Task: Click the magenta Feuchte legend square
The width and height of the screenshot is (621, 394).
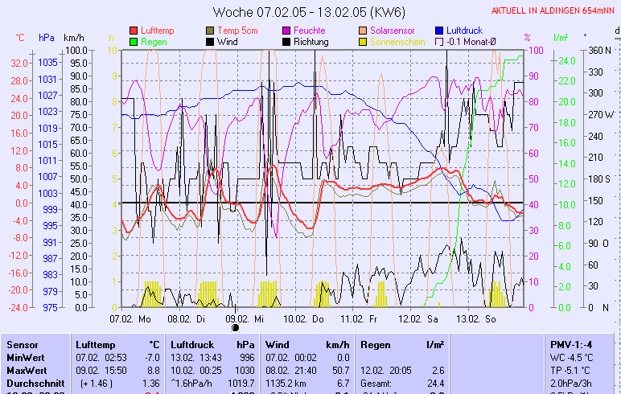Action: [x=287, y=31]
